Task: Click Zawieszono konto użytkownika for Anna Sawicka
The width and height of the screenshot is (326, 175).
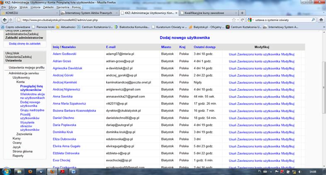Action: pos(259,97)
